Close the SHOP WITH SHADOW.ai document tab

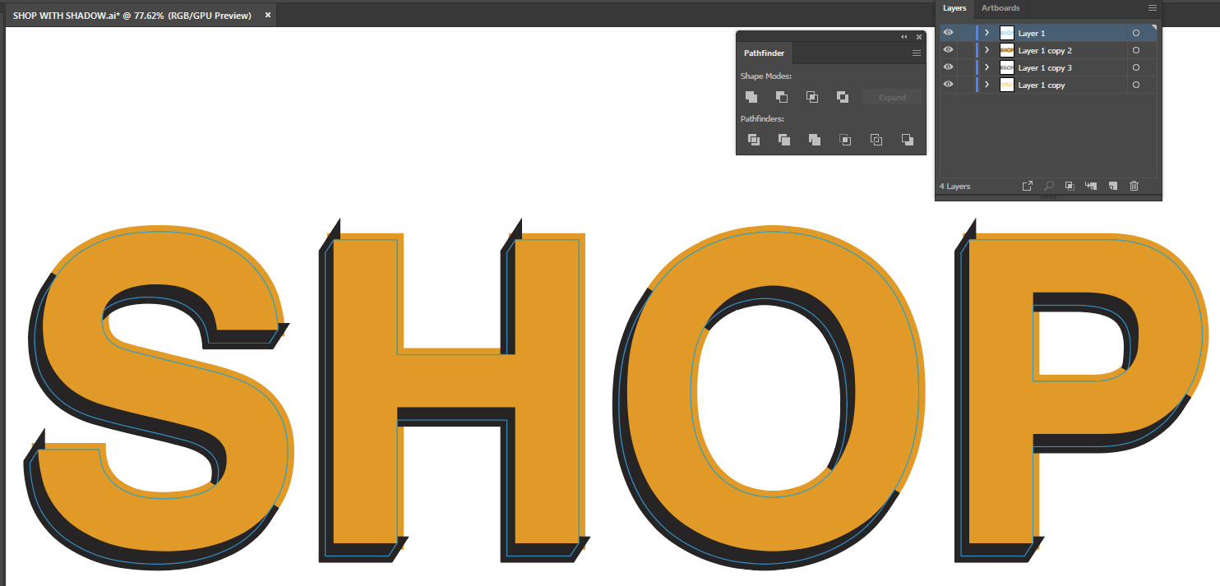268,15
